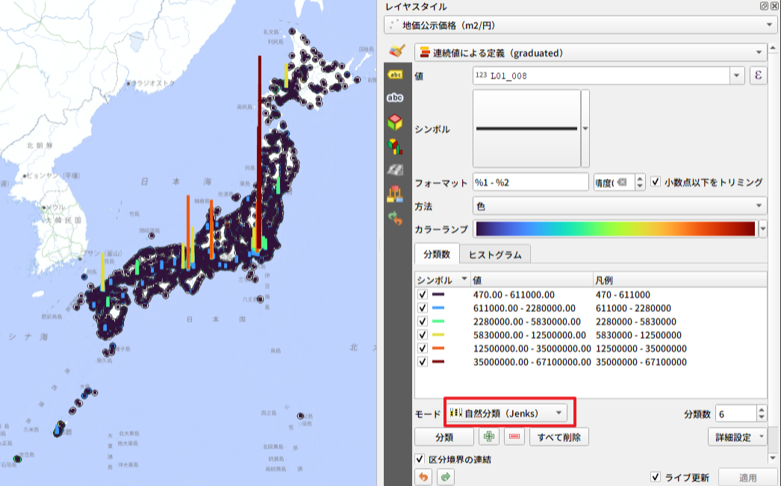Open the Masks tab with white abc icon

396,98
